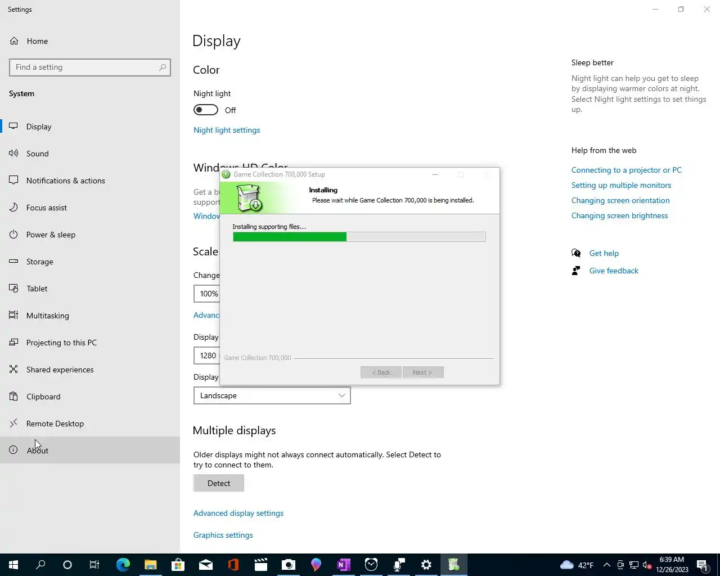Open Paint 3D from taskbar

coord(316,565)
